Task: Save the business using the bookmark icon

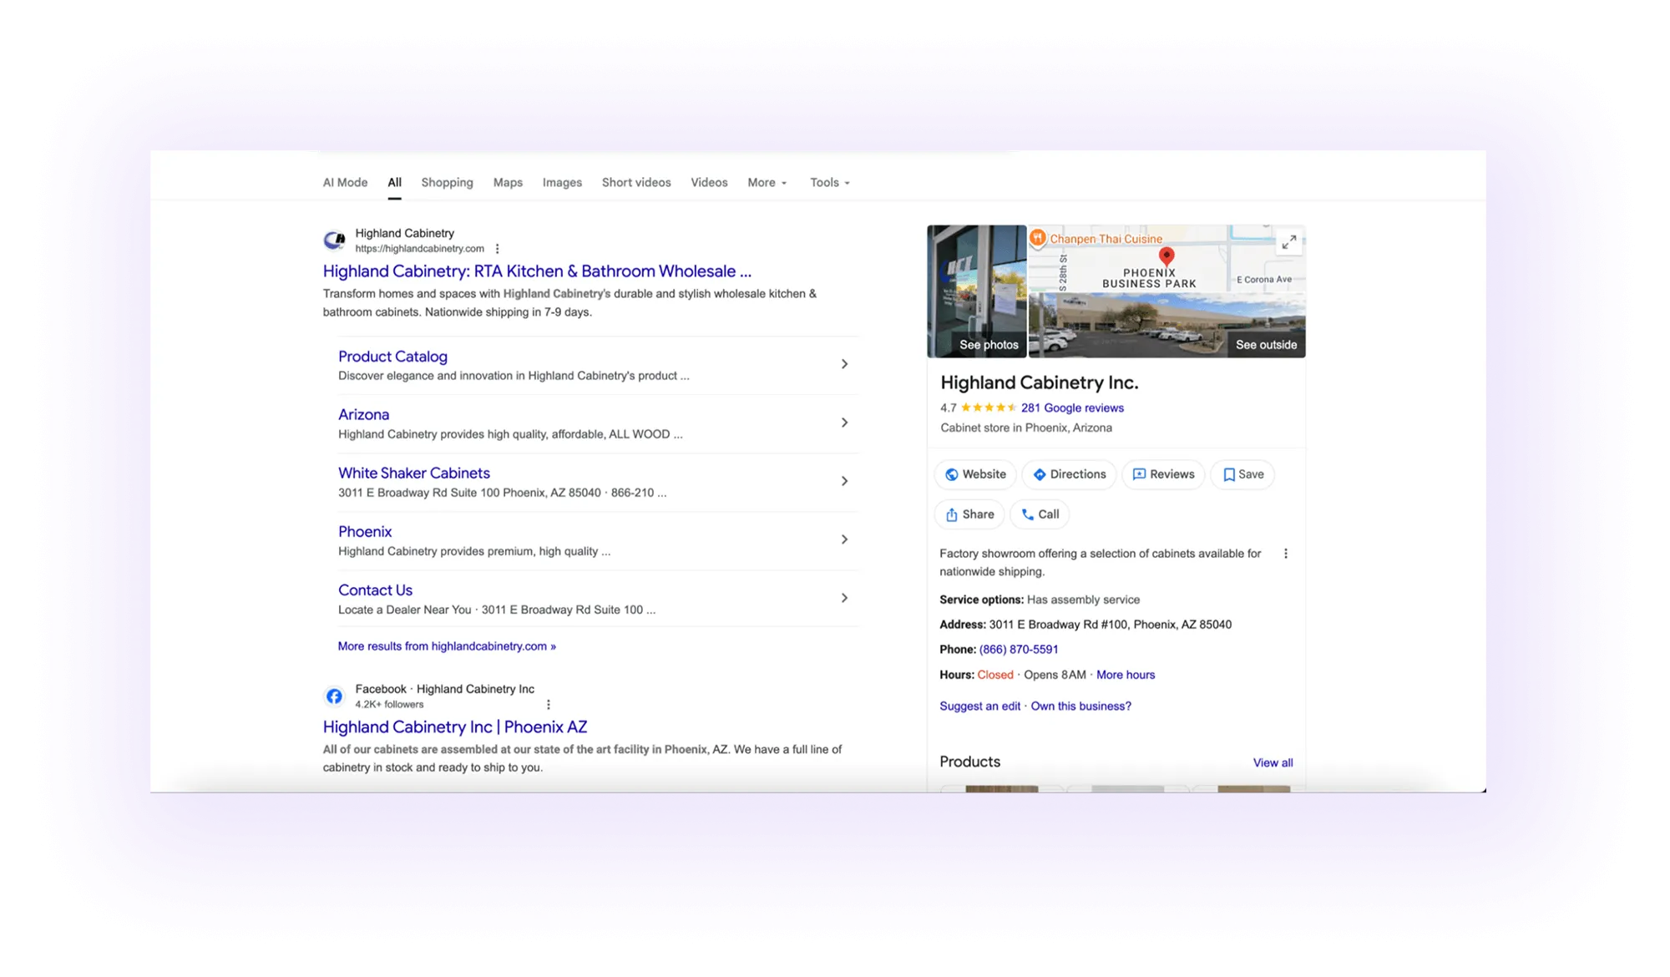Action: pos(1229,474)
